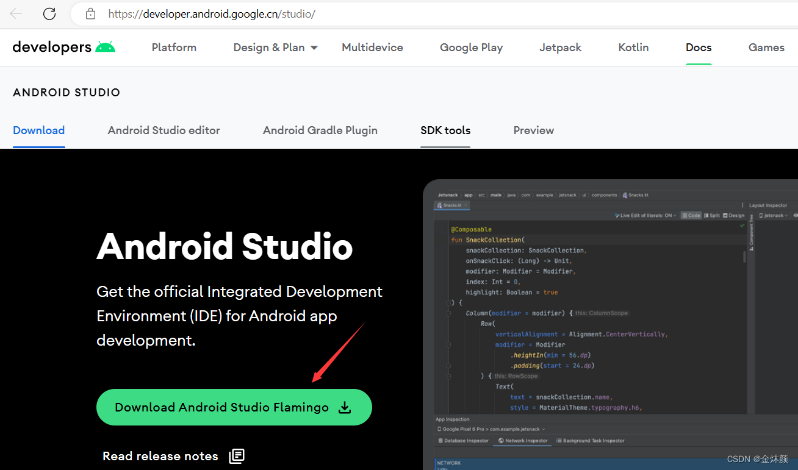The width and height of the screenshot is (798, 470).
Task: Open the Android developers logo home link
Action: click(x=63, y=47)
